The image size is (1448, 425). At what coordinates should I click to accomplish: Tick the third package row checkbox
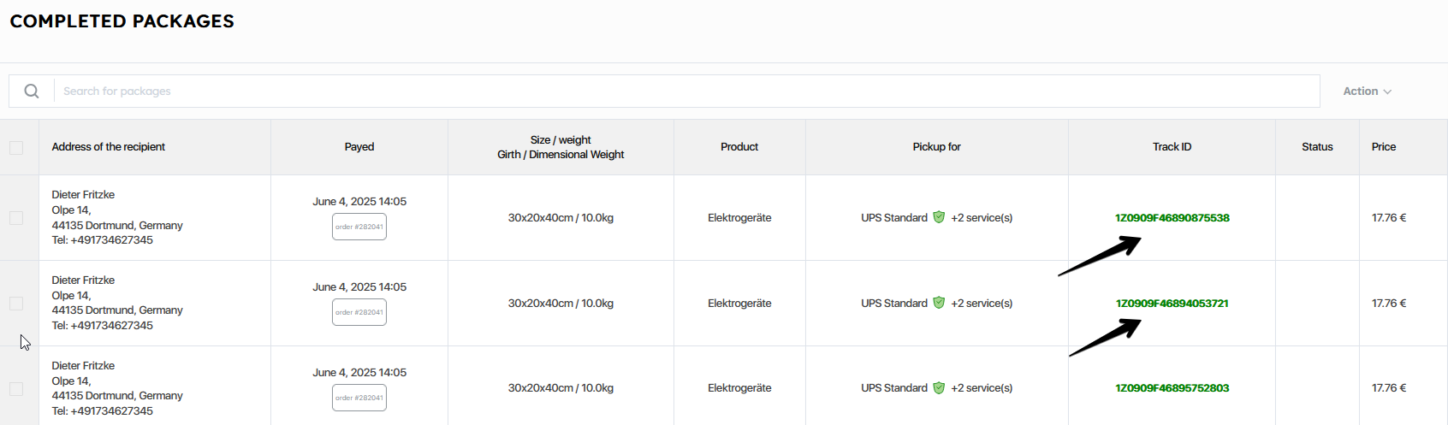(16, 389)
